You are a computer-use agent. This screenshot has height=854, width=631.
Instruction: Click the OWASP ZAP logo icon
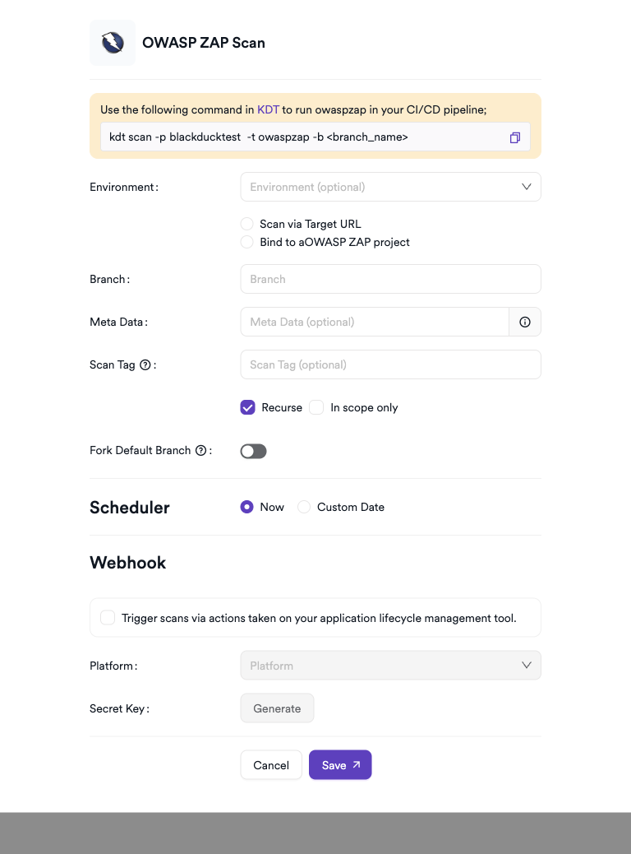[x=113, y=43]
